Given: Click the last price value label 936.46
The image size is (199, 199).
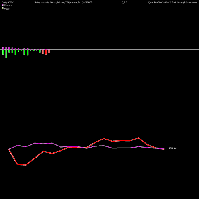Looking at the screenshot, I should click(172, 148).
